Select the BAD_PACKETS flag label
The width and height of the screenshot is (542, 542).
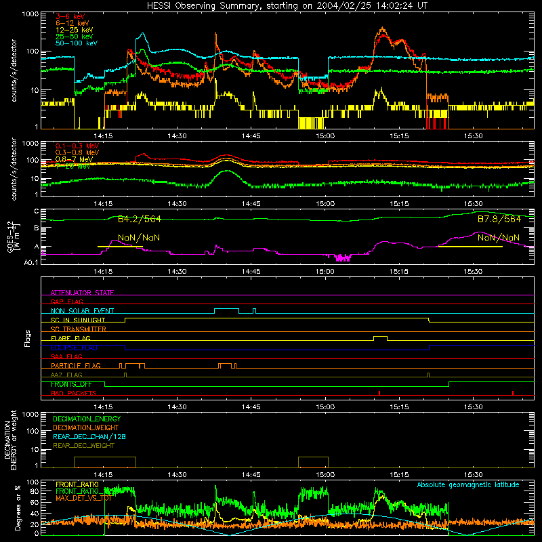point(74,393)
